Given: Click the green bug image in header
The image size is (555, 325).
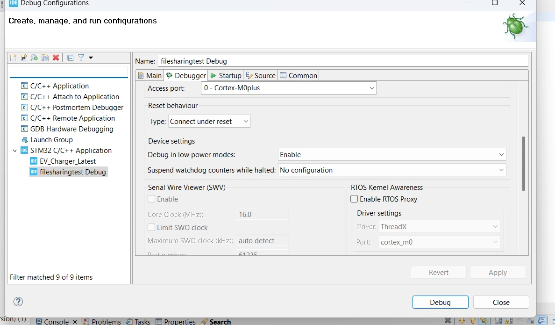Looking at the screenshot, I should pos(515,26).
